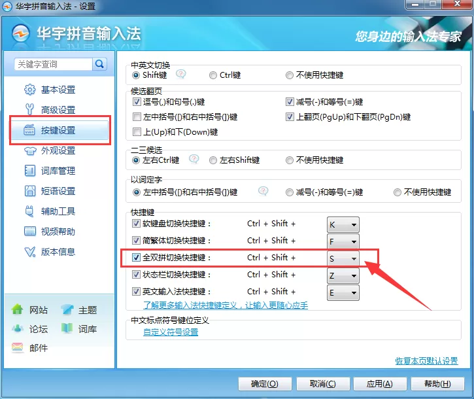Enable 左中括号和右中括号 paging checkbox
Image resolution: width=474 pixels, height=399 pixels.
click(x=137, y=117)
